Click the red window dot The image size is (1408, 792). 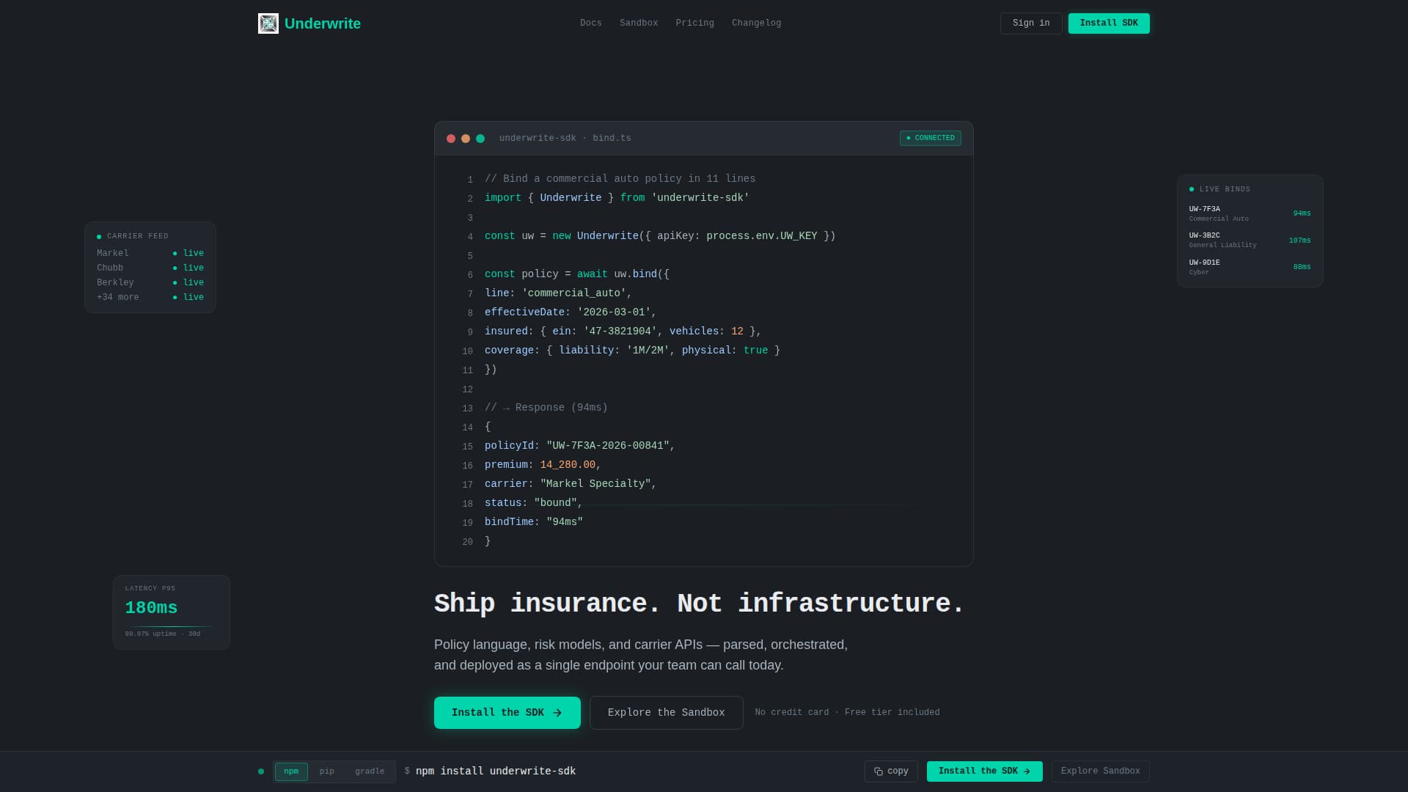[x=451, y=139]
